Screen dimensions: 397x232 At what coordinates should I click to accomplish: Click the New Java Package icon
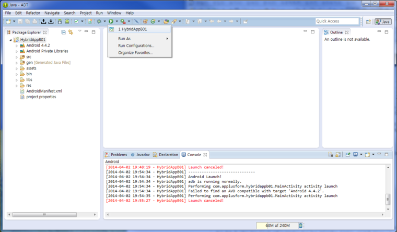[145, 21]
